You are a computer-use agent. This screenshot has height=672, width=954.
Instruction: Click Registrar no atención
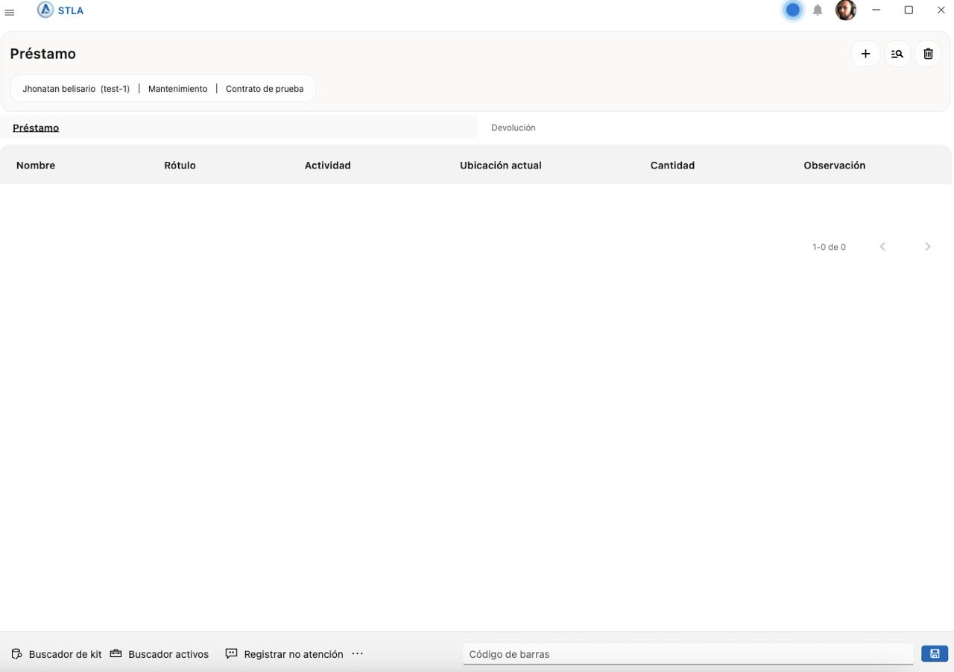coord(285,654)
